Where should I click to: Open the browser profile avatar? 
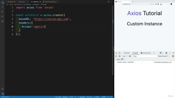click(x=171, y=4)
